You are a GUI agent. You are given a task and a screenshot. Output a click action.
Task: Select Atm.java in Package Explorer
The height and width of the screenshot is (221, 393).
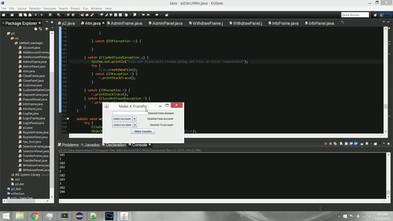(27, 71)
